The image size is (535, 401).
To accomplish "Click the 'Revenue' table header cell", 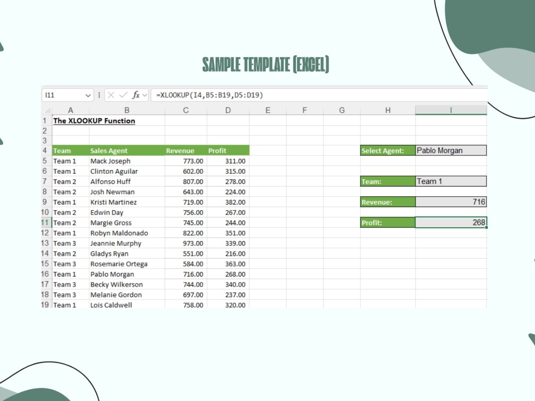I will coord(186,150).
